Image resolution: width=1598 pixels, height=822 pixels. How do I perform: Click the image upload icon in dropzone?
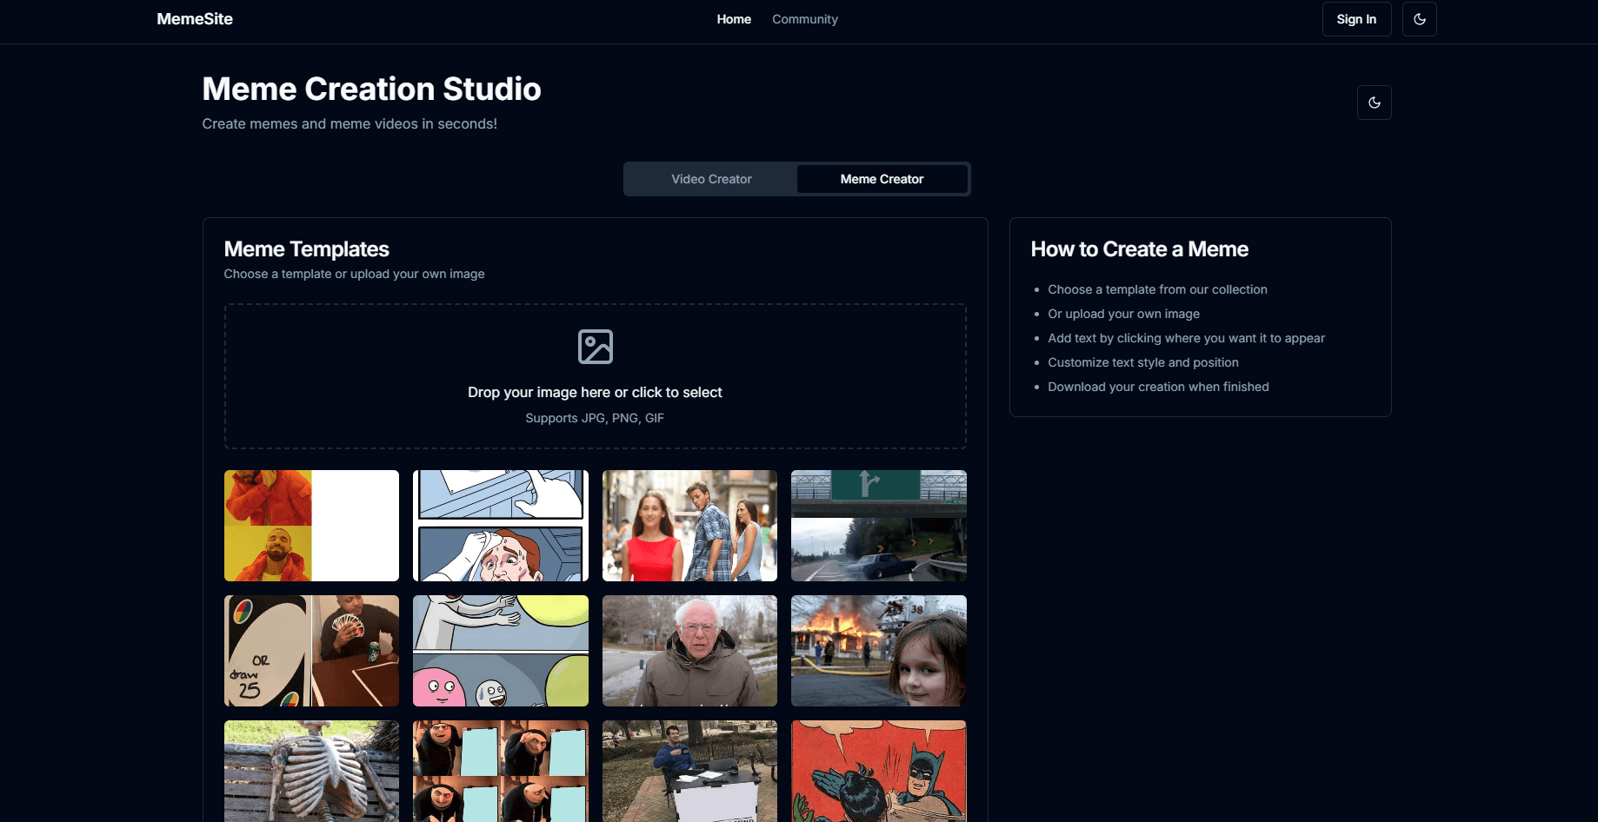(x=595, y=347)
